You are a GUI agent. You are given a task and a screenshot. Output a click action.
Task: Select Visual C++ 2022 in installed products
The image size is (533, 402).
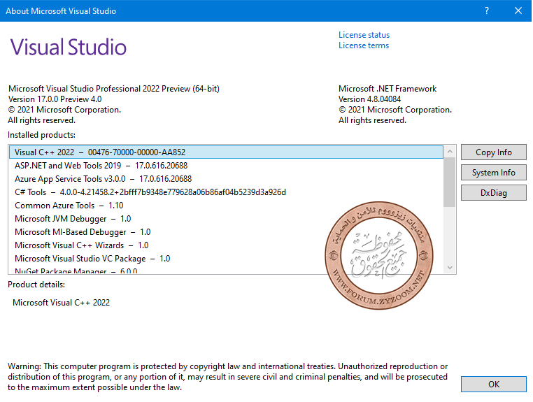click(227, 152)
